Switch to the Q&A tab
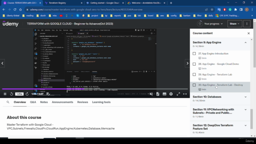Screen dimensions: 256x144 pos(33,102)
